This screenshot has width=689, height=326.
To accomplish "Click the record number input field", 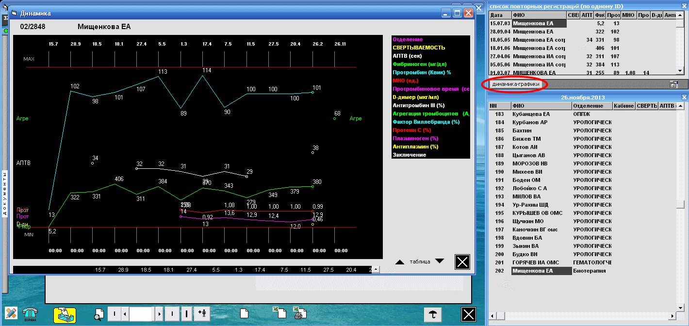I will point(141,314).
